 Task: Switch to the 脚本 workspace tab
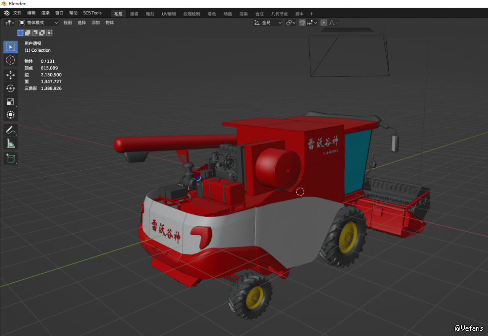299,14
